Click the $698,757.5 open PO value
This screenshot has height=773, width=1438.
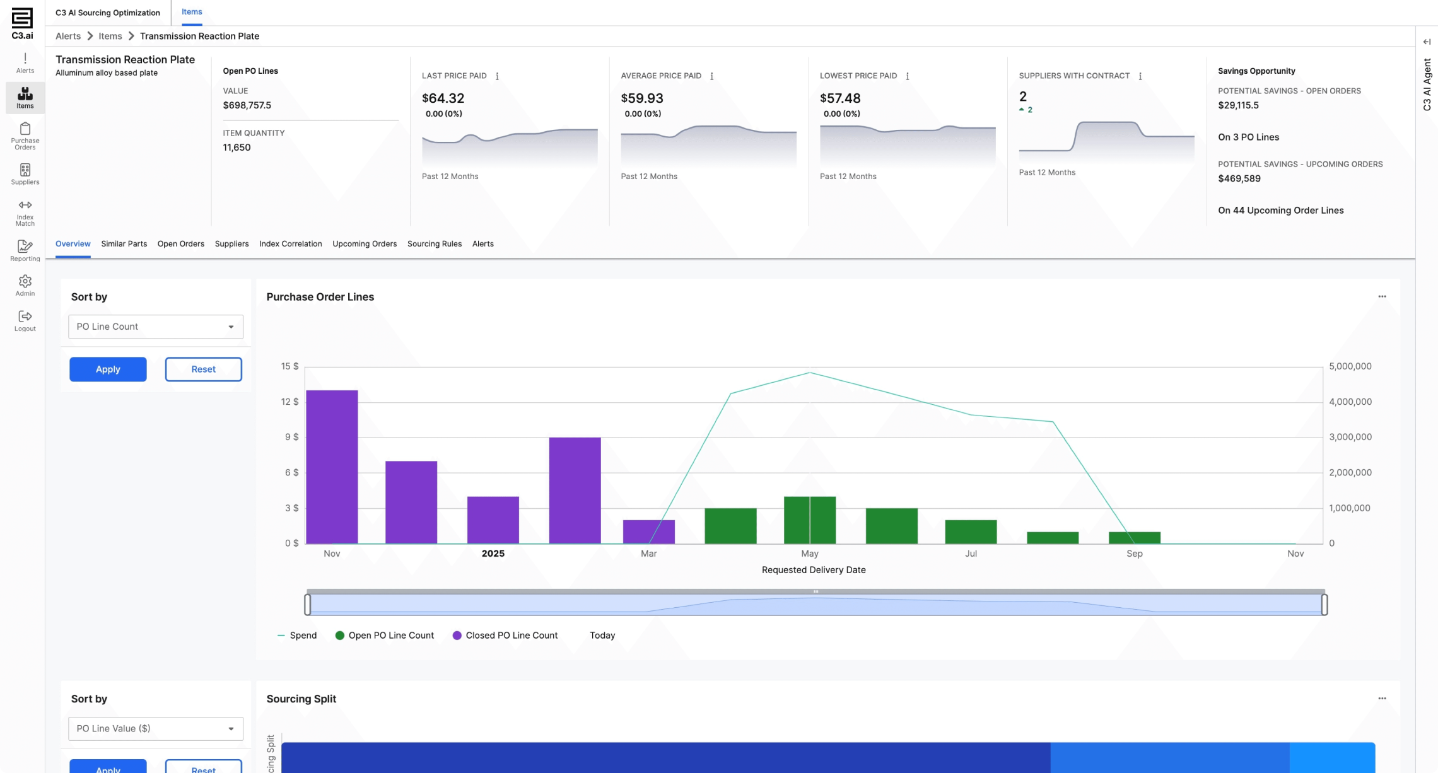(247, 105)
